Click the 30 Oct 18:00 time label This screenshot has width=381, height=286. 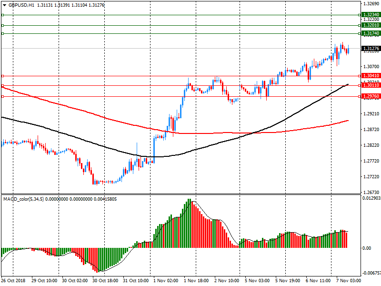click(105, 281)
